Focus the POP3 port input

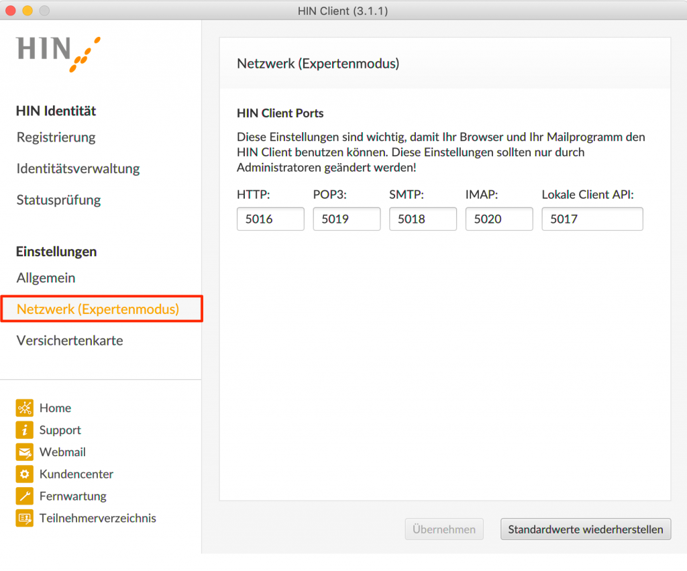346,219
